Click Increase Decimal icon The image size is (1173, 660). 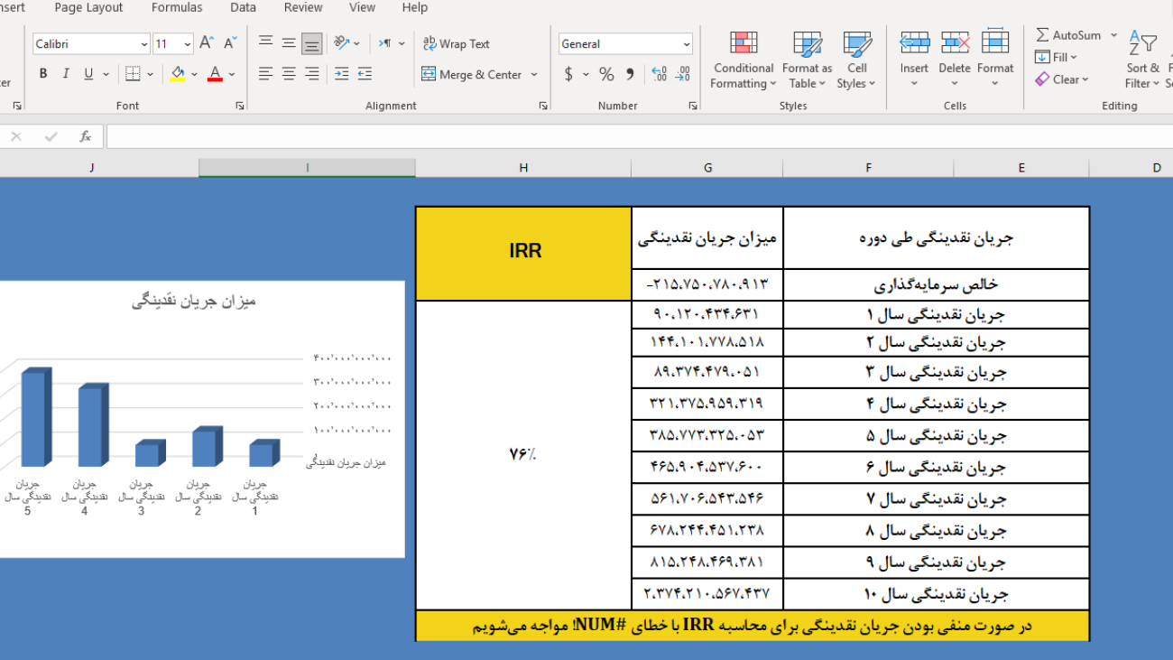(659, 74)
